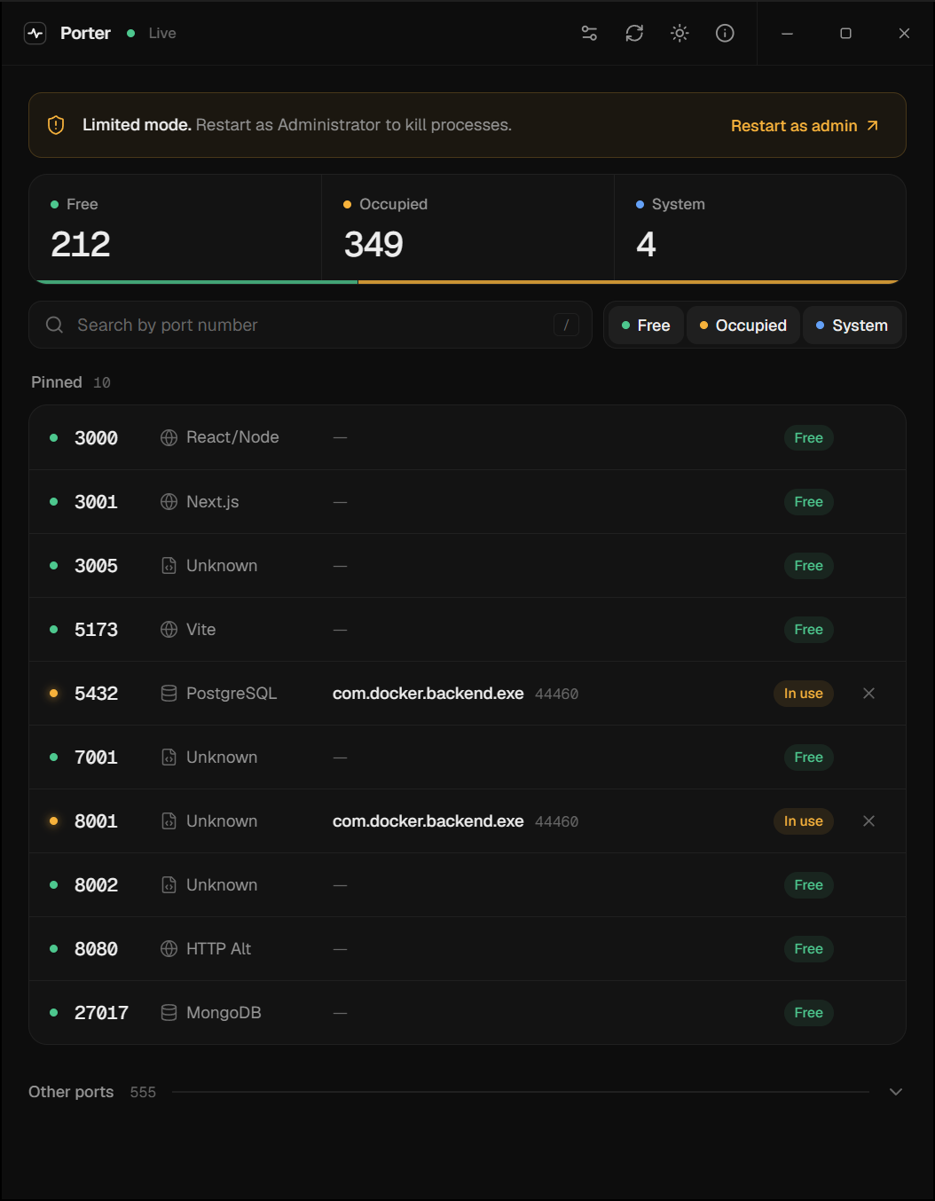935x1201 pixels.
Task: Click the globe icon beside React/Node
Action: pos(169,437)
